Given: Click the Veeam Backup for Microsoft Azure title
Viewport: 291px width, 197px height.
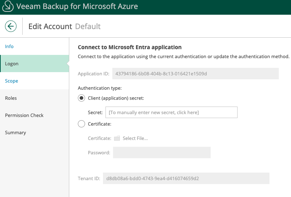Looking at the screenshot, I should (x=77, y=6).
